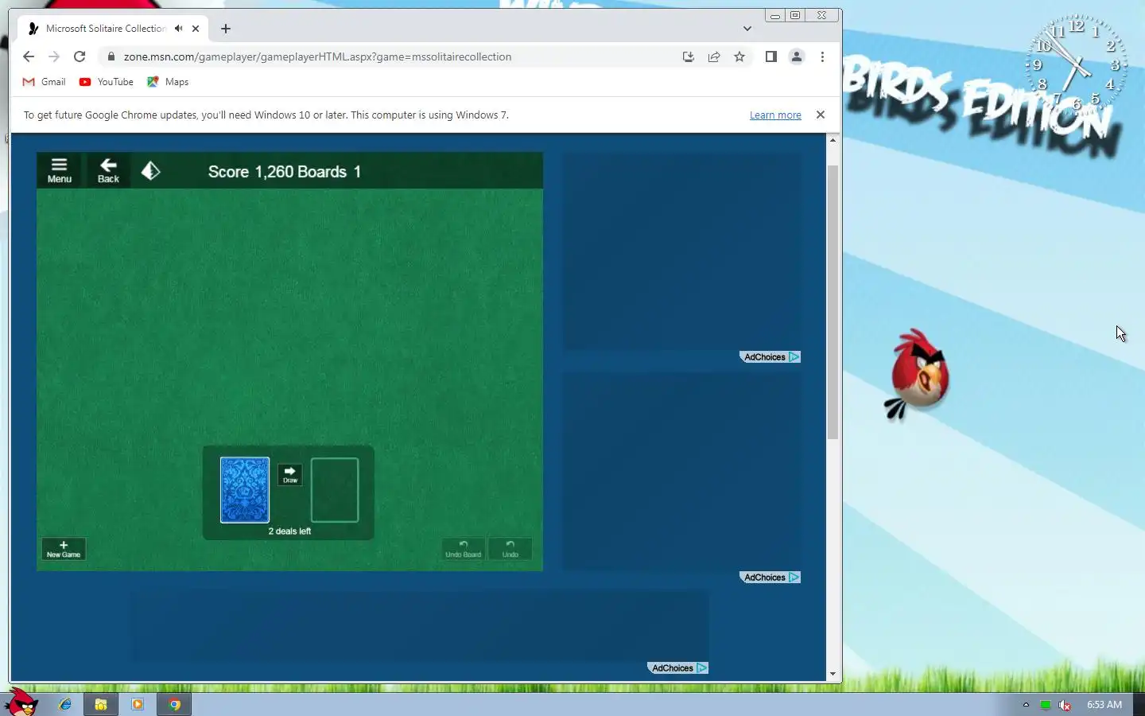Click the top right AdChoices badge

pos(770,357)
